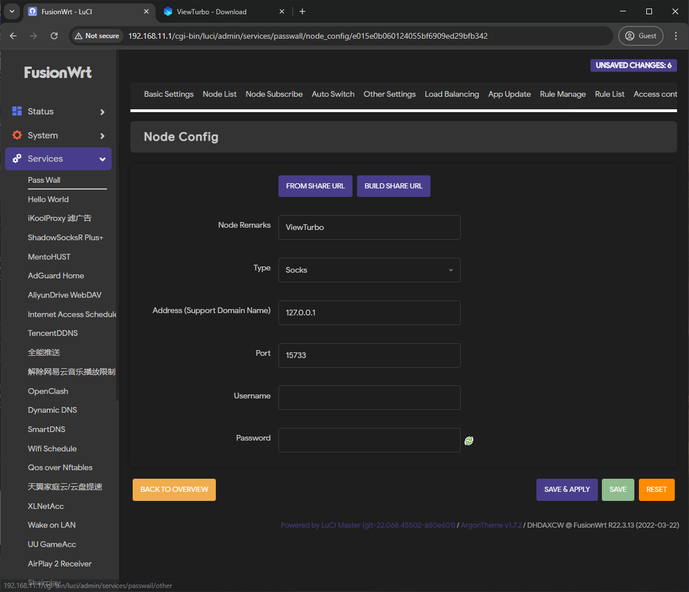Image resolution: width=689 pixels, height=592 pixels.
Task: Switch to the Node List tab
Action: pyautogui.click(x=219, y=94)
